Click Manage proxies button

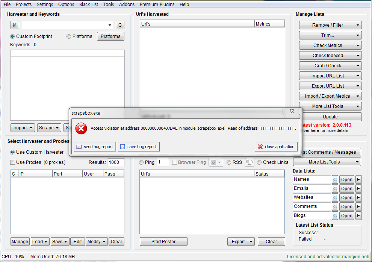click(20, 242)
